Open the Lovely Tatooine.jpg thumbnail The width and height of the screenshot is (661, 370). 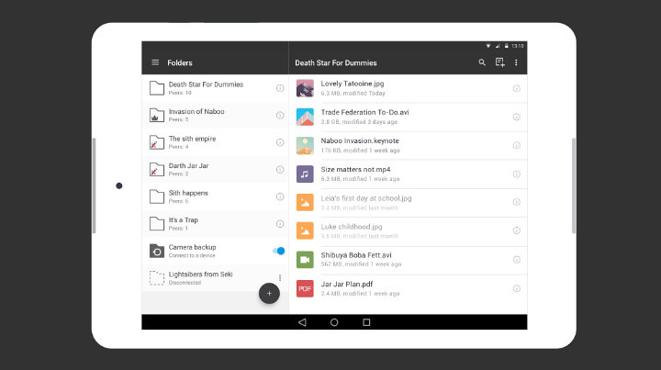(x=305, y=88)
